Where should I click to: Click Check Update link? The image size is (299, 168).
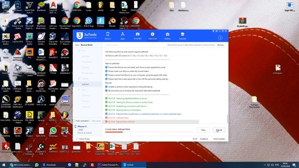point(219,139)
